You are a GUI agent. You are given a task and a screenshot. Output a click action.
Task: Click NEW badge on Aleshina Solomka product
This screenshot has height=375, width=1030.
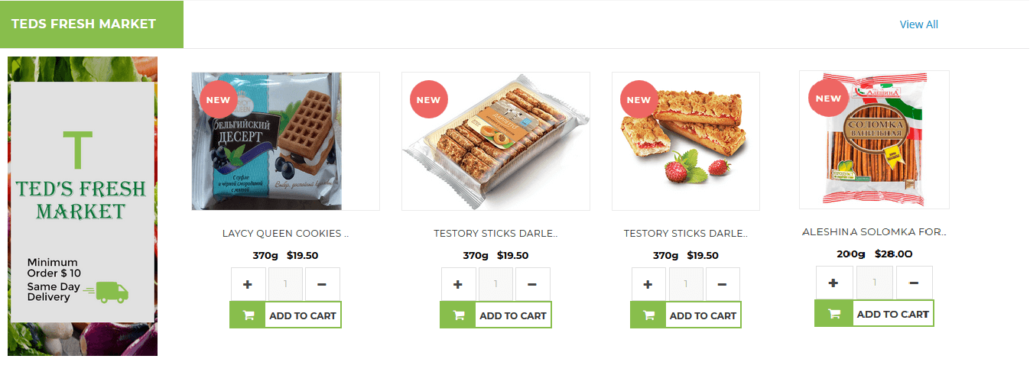coord(828,98)
